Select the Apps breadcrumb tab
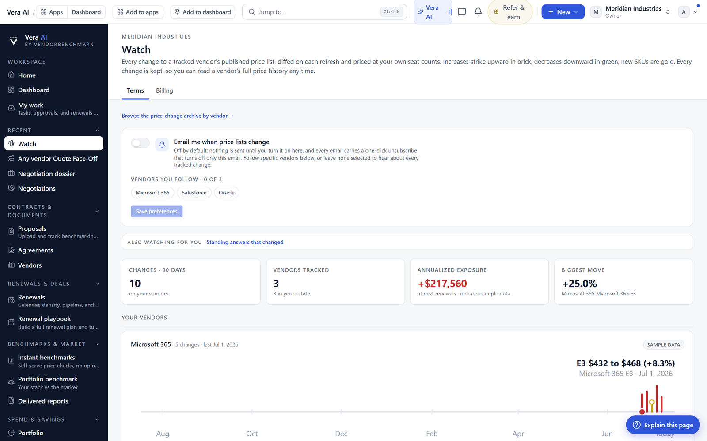This screenshot has width=707, height=441. pos(52,12)
